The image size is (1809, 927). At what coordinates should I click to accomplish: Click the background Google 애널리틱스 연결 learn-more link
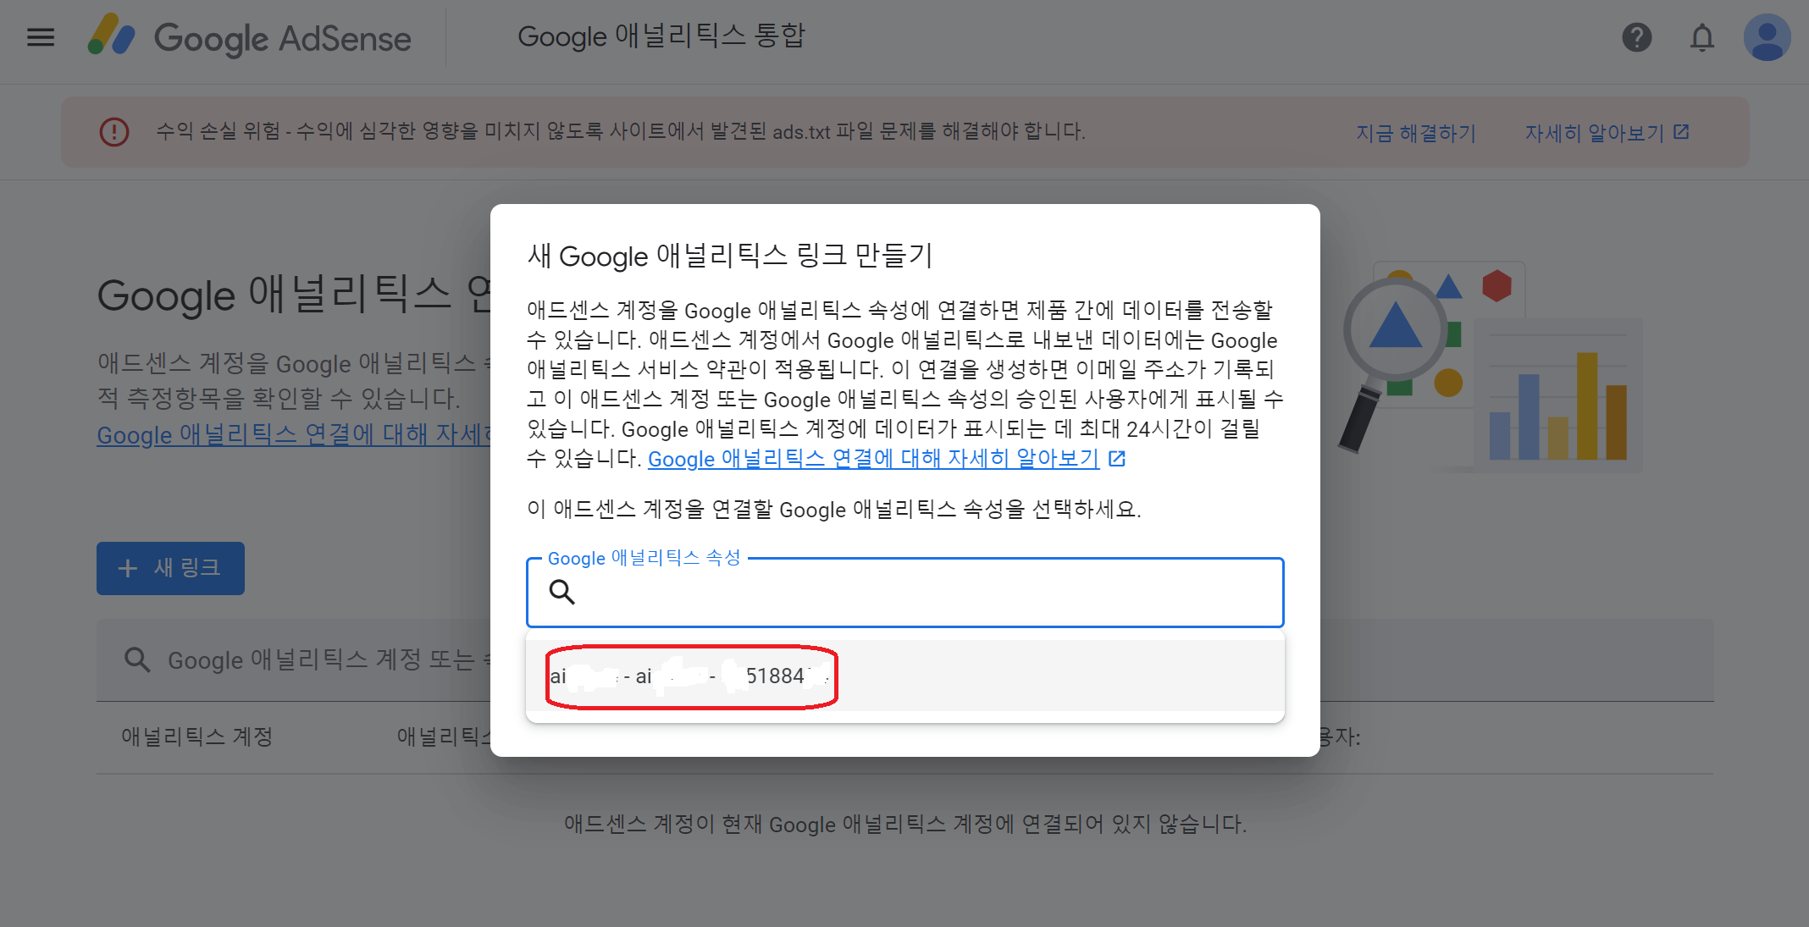(293, 434)
